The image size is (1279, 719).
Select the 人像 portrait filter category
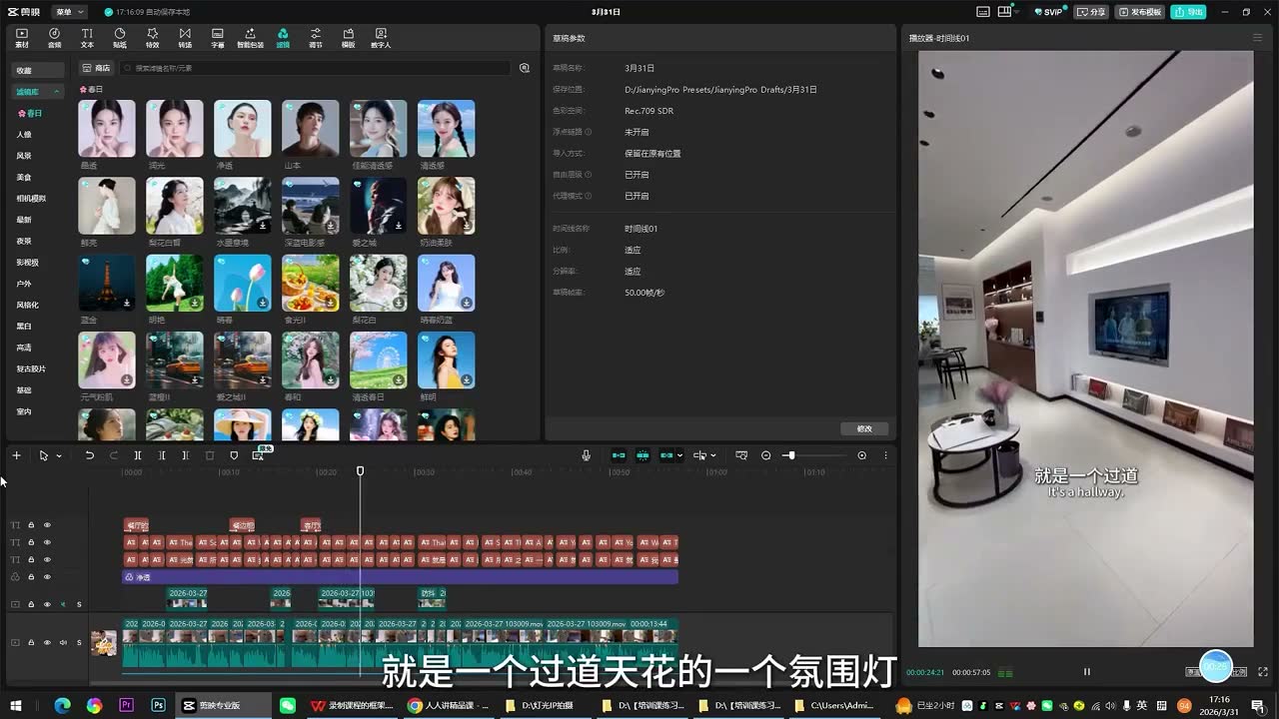point(24,135)
